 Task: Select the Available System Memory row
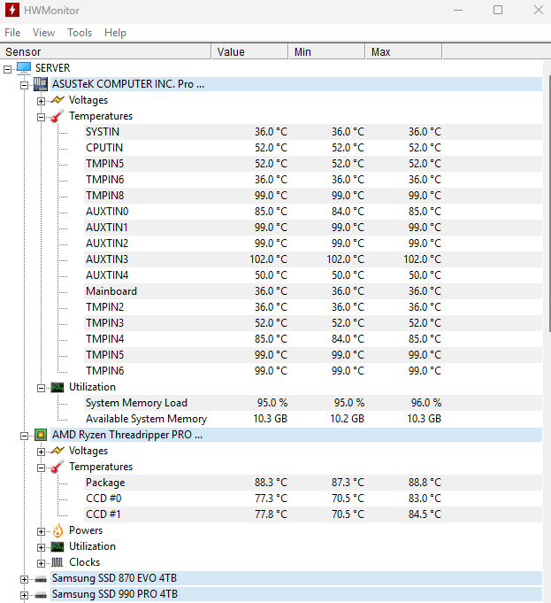(313, 419)
